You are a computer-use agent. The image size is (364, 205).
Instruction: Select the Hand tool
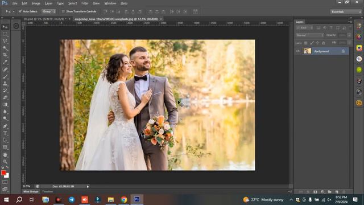pos(5,154)
